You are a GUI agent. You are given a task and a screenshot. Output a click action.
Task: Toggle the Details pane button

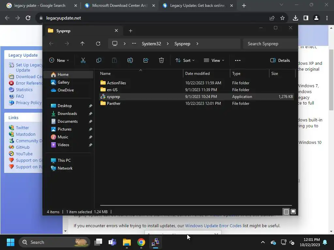[280, 60]
